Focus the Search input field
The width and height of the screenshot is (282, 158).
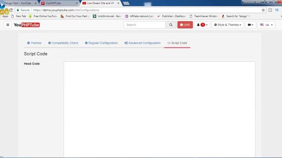[145, 25]
